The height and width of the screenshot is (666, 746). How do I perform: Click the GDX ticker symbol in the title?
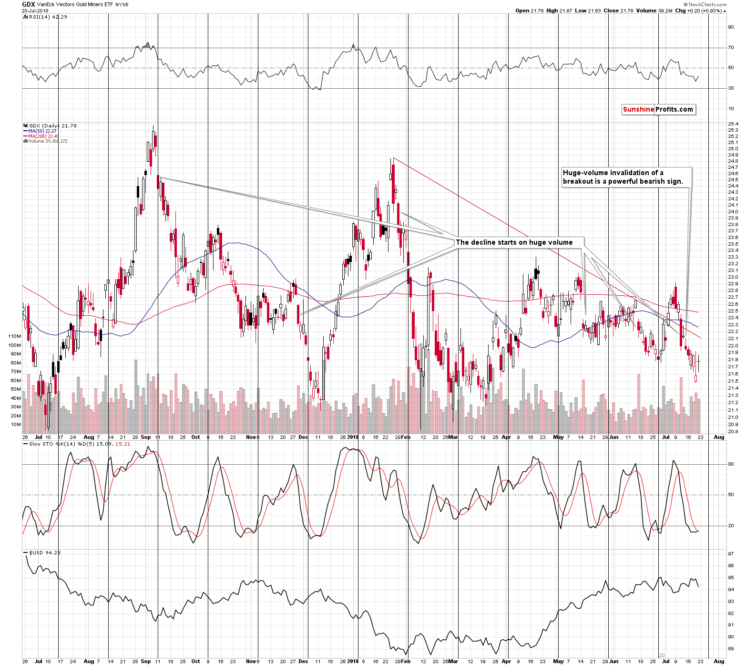point(28,4)
